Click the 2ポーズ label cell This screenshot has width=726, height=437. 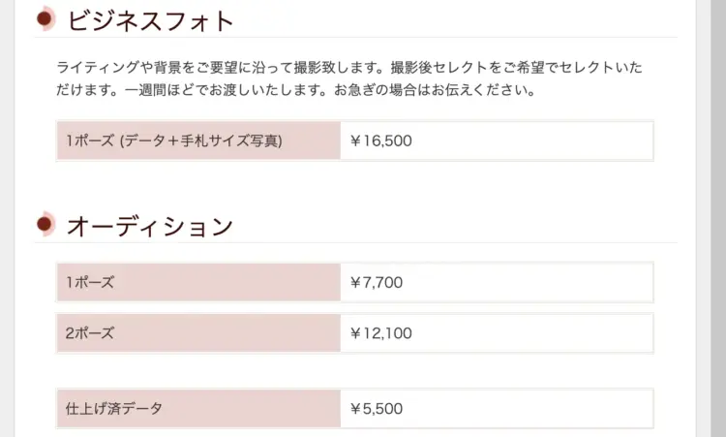tap(198, 333)
